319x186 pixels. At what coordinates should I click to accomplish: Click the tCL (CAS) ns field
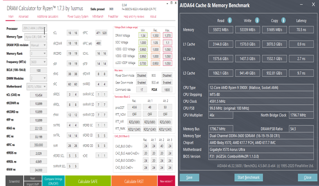tap(38, 95)
